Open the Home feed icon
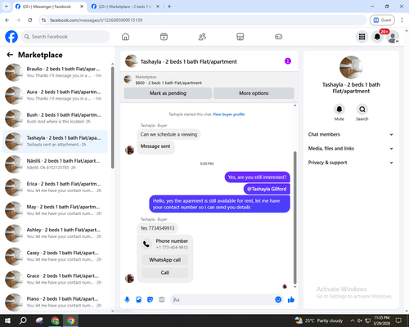 [125, 37]
